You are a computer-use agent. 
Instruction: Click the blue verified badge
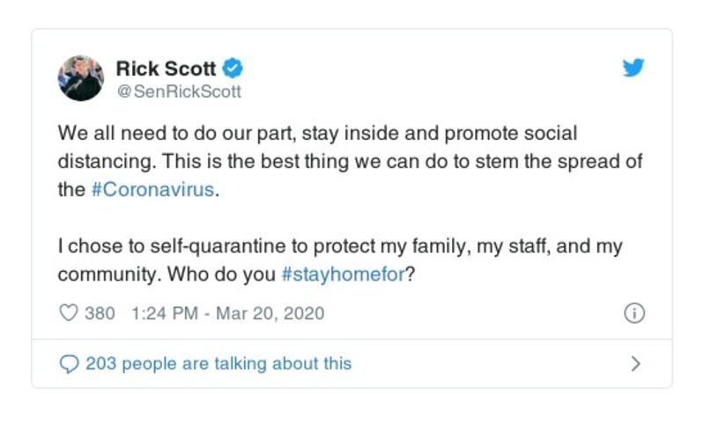pyautogui.click(x=233, y=69)
